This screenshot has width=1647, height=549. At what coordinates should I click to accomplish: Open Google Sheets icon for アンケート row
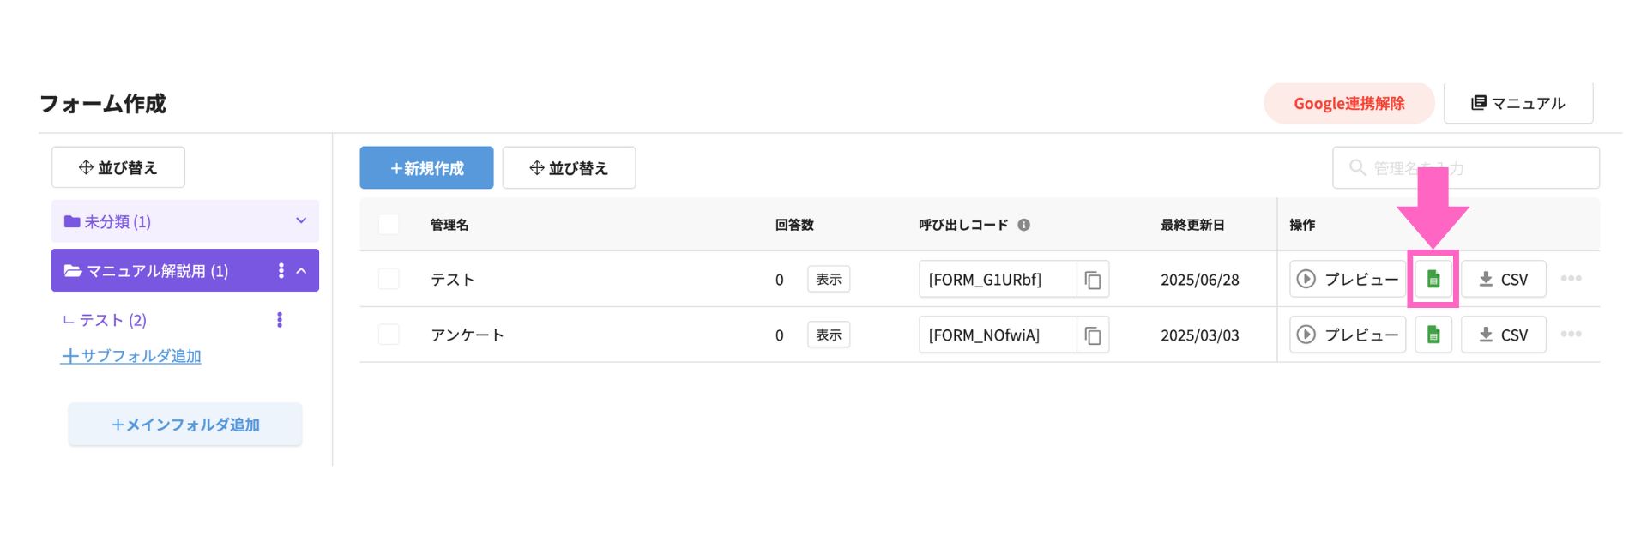pos(1433,335)
